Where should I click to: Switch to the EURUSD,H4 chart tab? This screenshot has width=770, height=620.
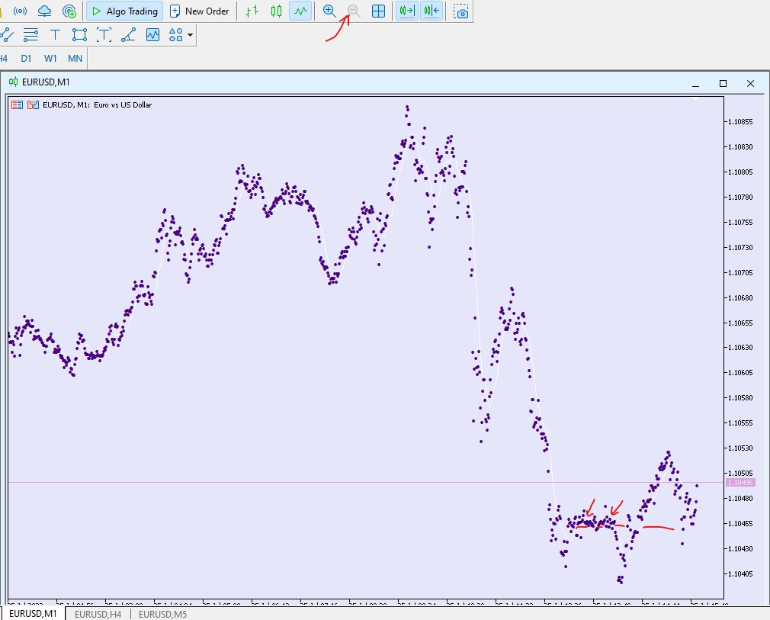[x=98, y=614]
